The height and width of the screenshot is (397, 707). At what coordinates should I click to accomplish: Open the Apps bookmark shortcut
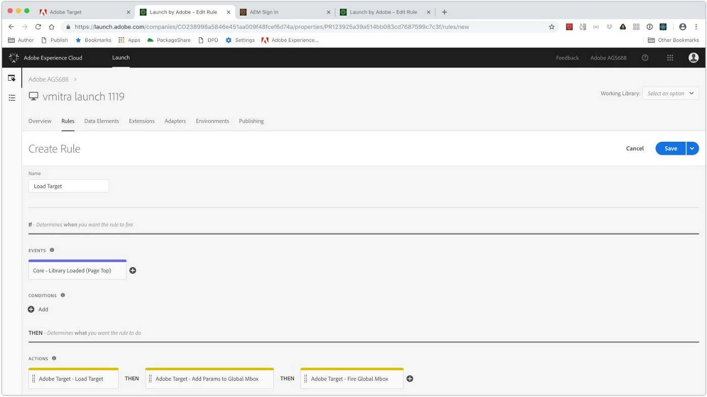pyautogui.click(x=129, y=40)
